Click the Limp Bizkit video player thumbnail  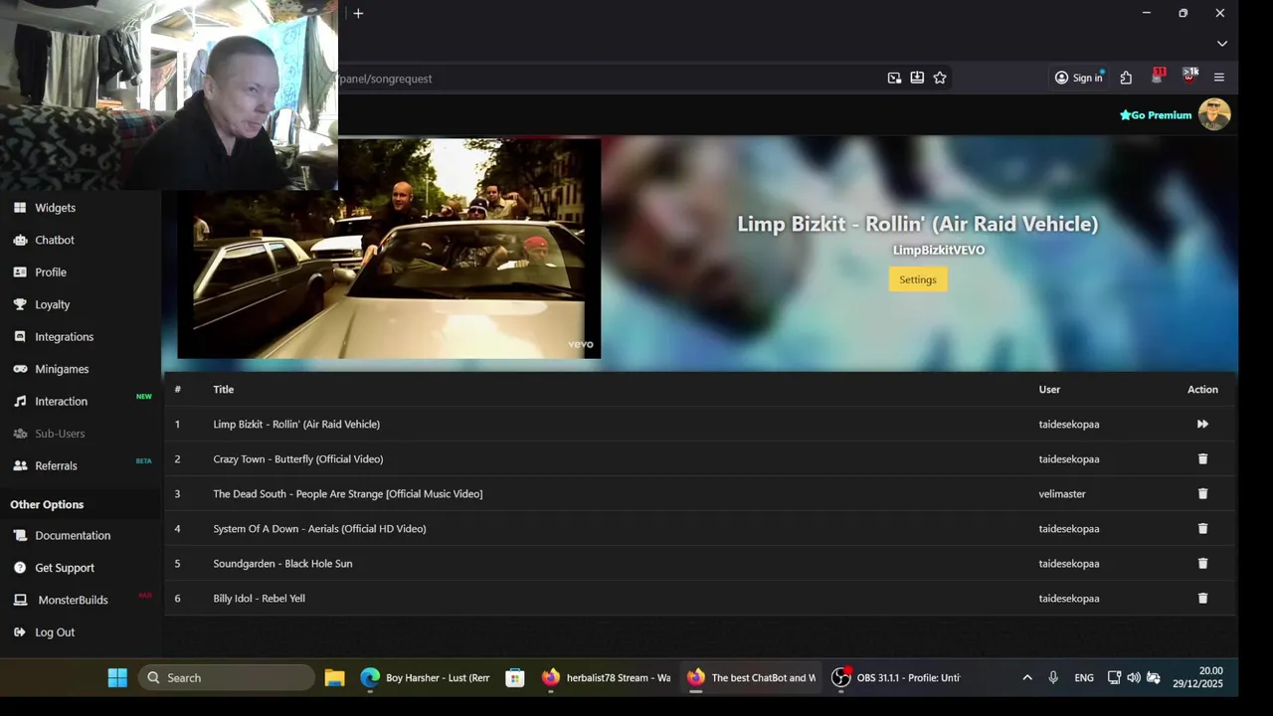coord(389,249)
